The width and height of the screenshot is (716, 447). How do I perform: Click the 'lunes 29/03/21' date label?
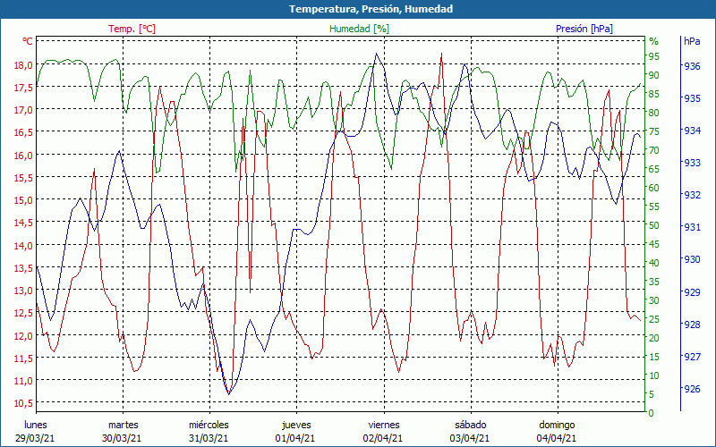[35, 432]
